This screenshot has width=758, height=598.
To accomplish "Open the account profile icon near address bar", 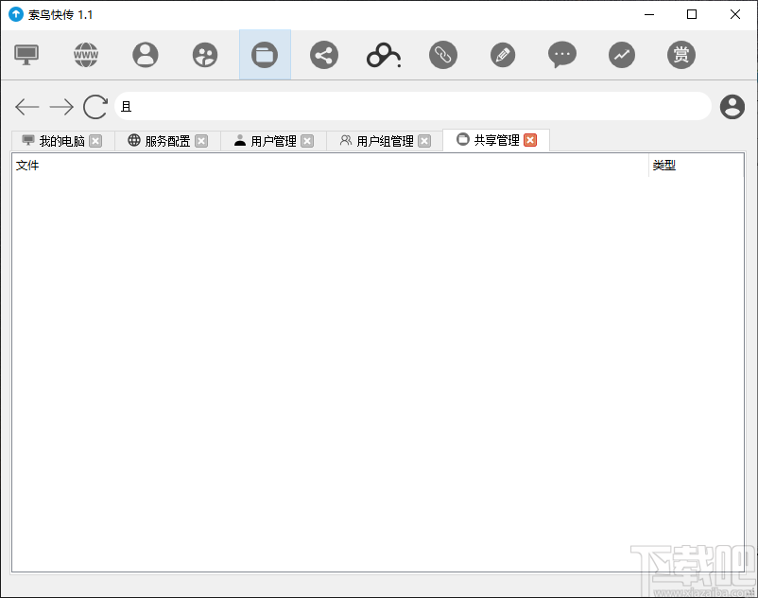I will (732, 107).
